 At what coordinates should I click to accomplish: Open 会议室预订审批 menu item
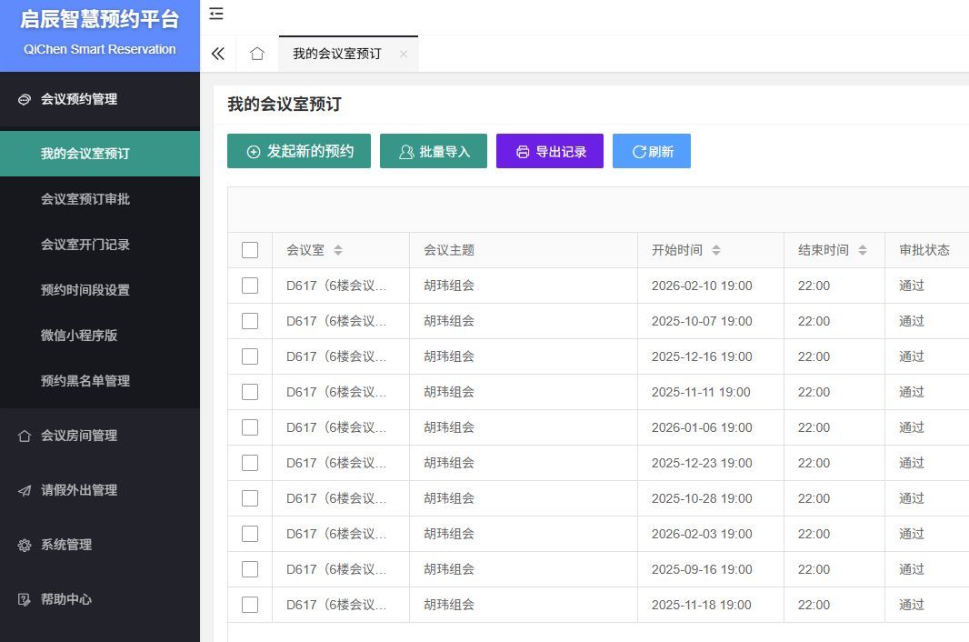coord(85,199)
